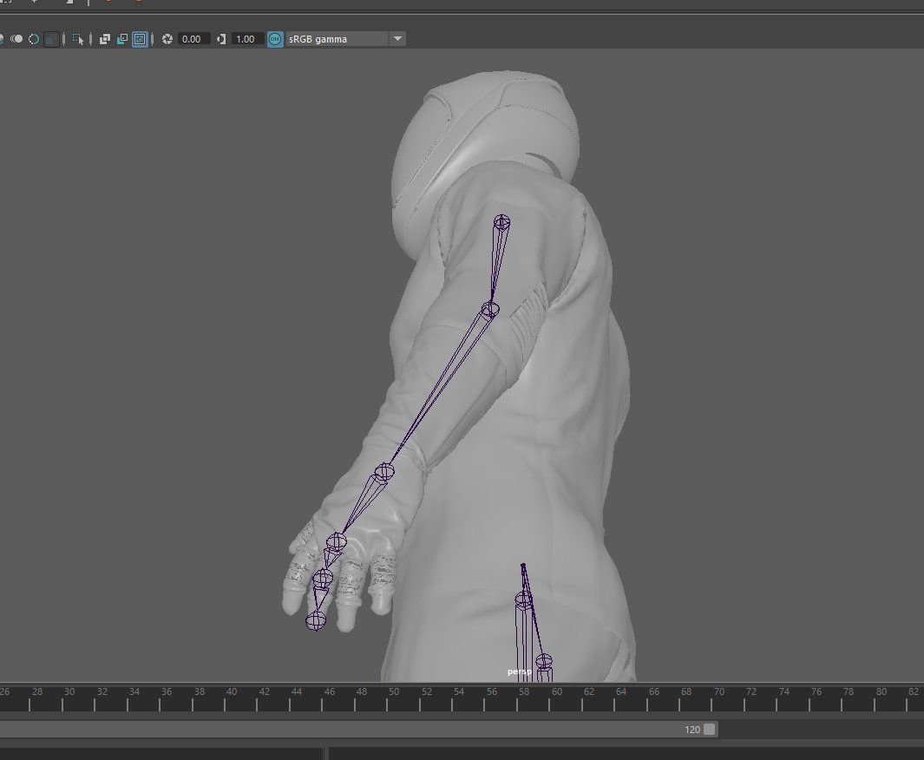Image resolution: width=924 pixels, height=760 pixels.
Task: Click the textured grid display icon
Action: (x=53, y=38)
